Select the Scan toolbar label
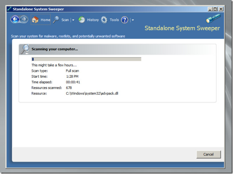The height and width of the screenshot is (174, 233). (x=65, y=20)
